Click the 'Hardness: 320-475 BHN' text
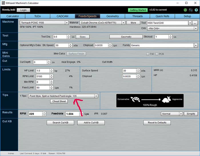The image size is (200, 156). [83, 27]
